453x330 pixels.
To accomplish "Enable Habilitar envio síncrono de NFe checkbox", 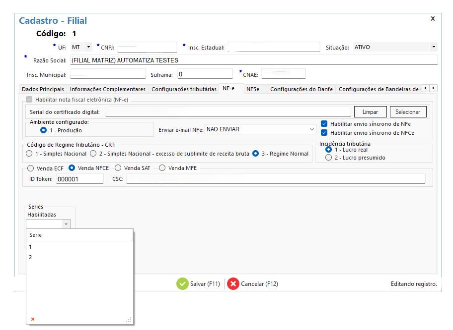I will (x=324, y=124).
